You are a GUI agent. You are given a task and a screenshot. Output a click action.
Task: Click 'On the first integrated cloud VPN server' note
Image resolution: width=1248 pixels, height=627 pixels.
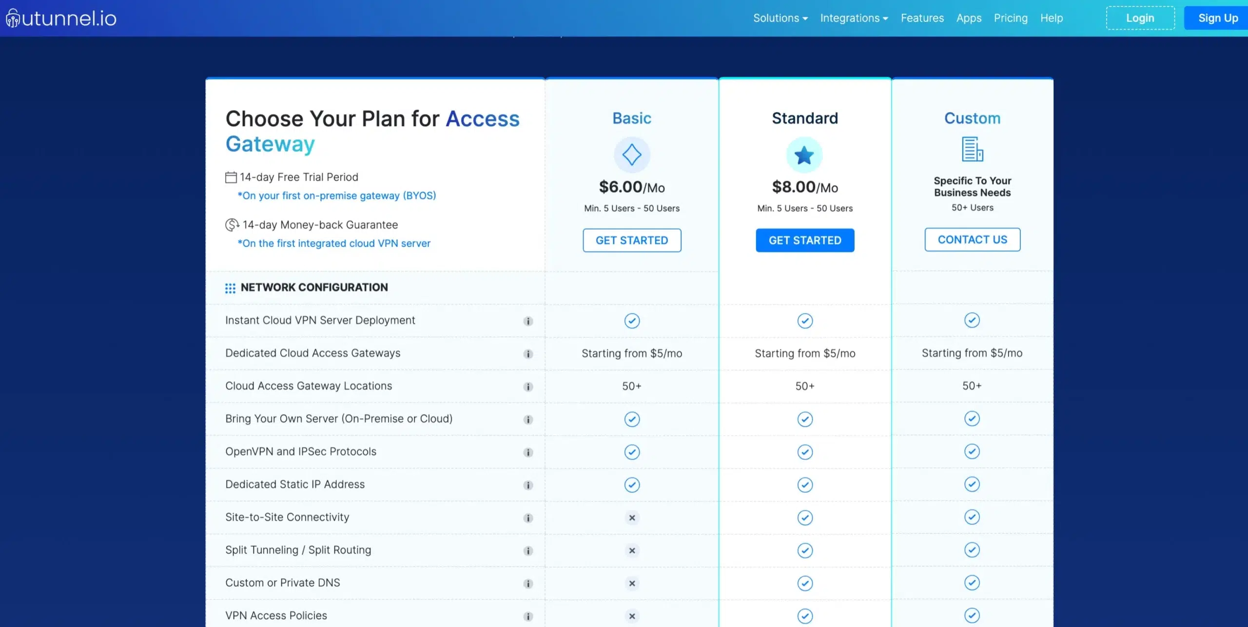334,243
